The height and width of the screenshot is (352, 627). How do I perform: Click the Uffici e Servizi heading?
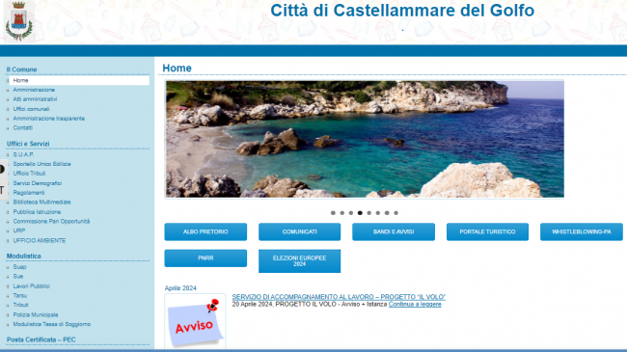[28, 144]
